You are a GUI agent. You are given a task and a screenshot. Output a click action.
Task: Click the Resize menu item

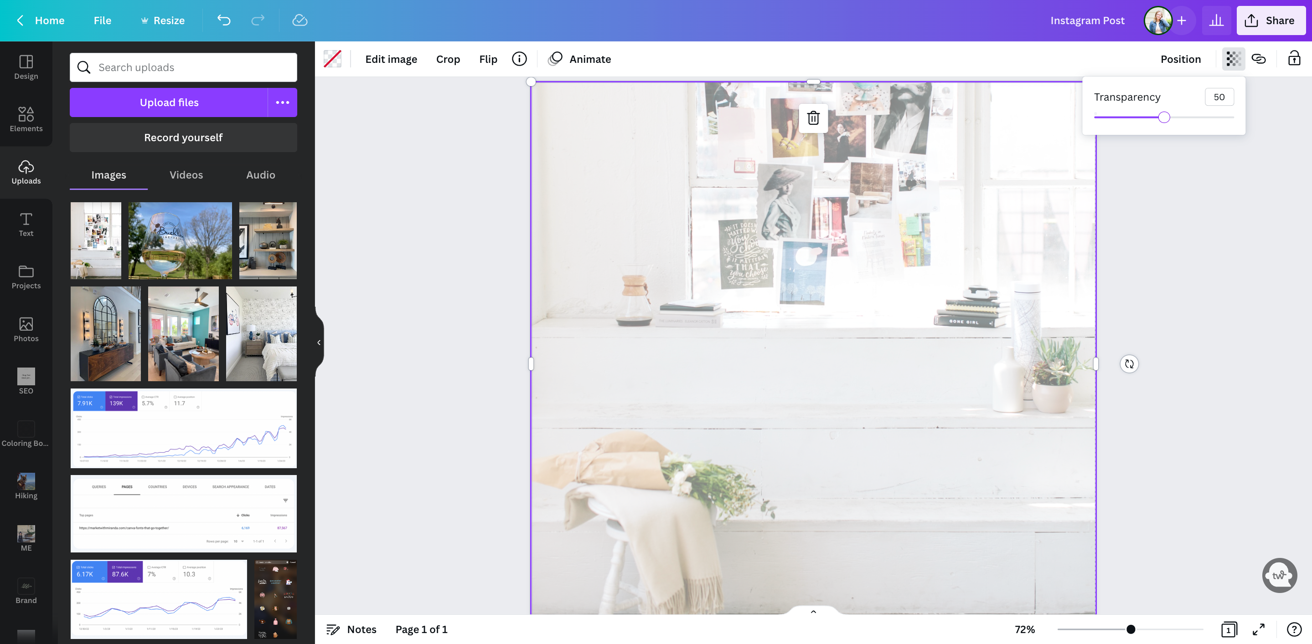pyautogui.click(x=161, y=20)
